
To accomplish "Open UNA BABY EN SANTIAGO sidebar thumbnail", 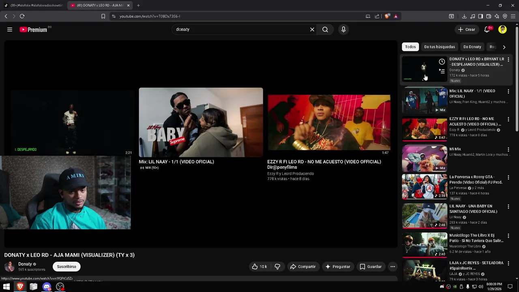I will click(425, 216).
